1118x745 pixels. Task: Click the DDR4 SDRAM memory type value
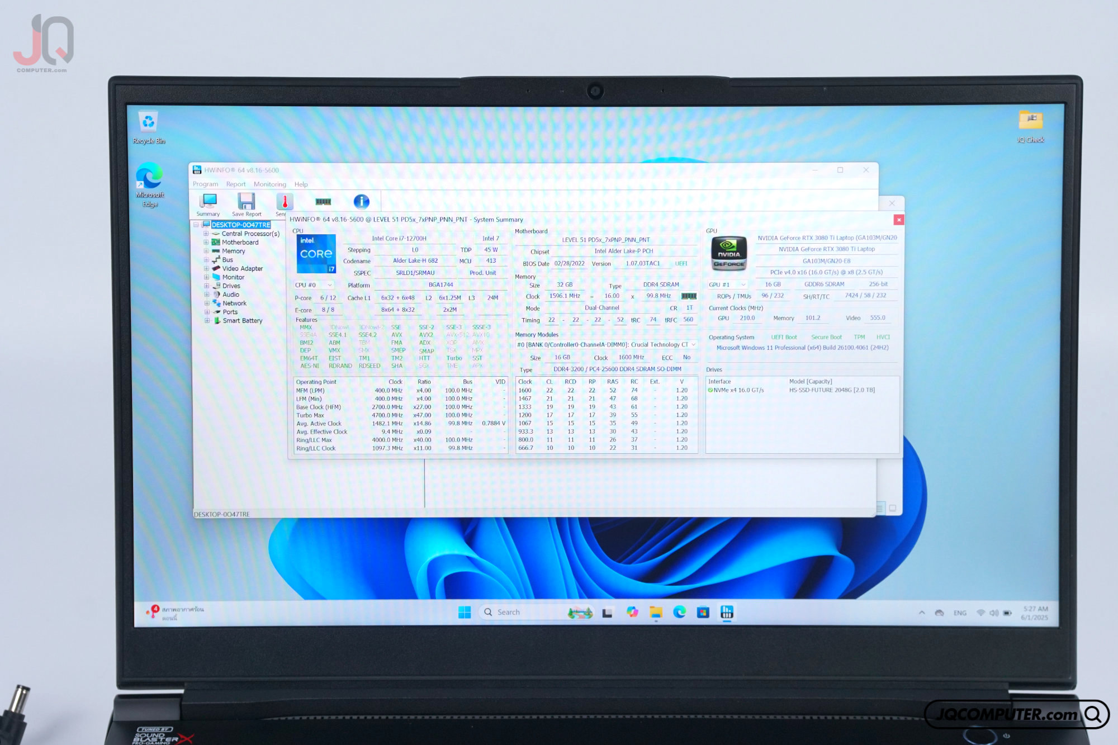point(661,285)
